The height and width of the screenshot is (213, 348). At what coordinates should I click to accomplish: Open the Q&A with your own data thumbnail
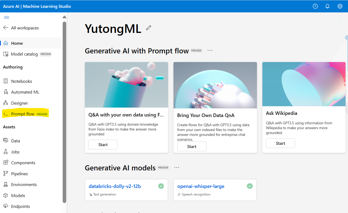point(126,85)
